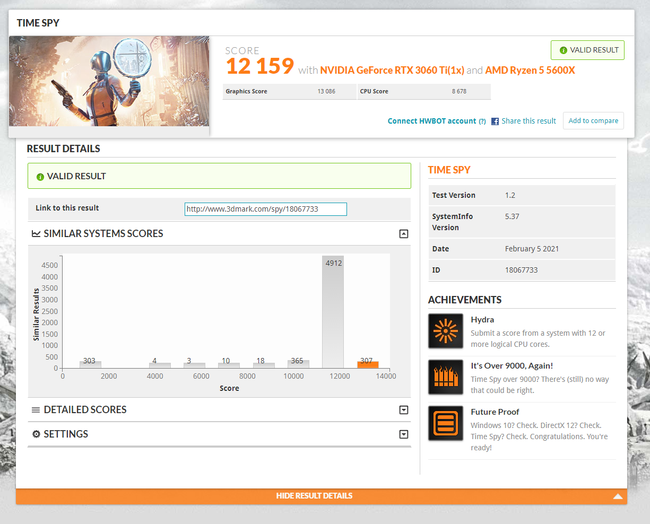Click the Future Proof achievement title
The width and height of the screenshot is (650, 524).
[x=495, y=412]
